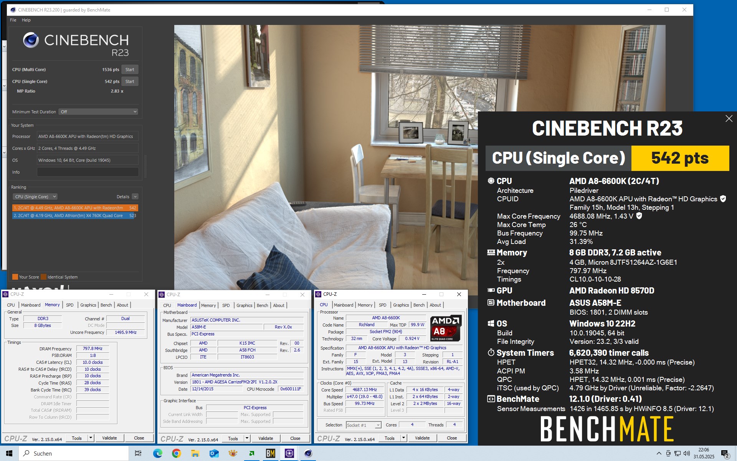Click the CPU chip icon in BenchMate panel
Image resolution: width=737 pixels, height=461 pixels.
(491, 181)
